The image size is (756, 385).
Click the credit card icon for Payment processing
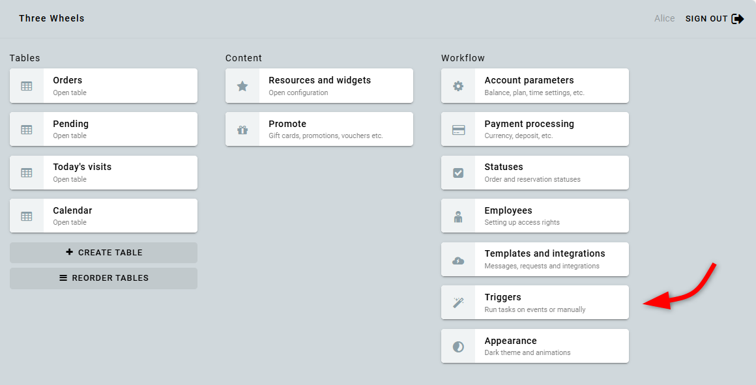pyautogui.click(x=458, y=130)
